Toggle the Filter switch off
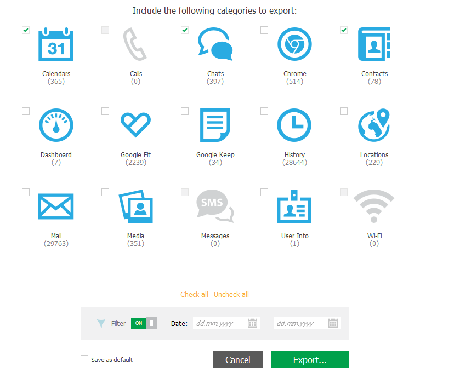454x373 pixels. pos(144,323)
